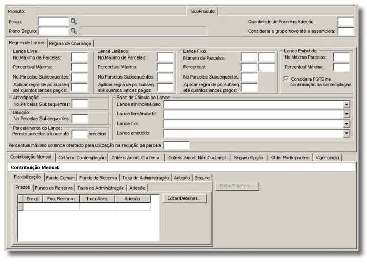This screenshot has height=272, width=367.
Task: Click Lance Embutido No.Máximo Parcelas field
Action: tap(341, 57)
